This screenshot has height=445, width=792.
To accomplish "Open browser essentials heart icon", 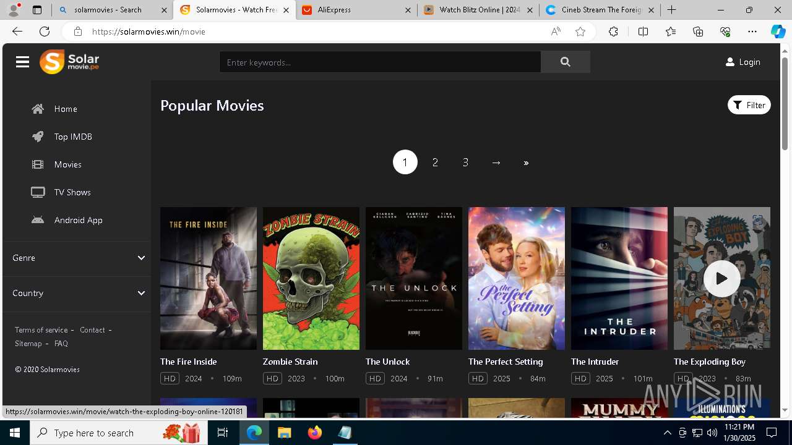I will pyautogui.click(x=725, y=32).
